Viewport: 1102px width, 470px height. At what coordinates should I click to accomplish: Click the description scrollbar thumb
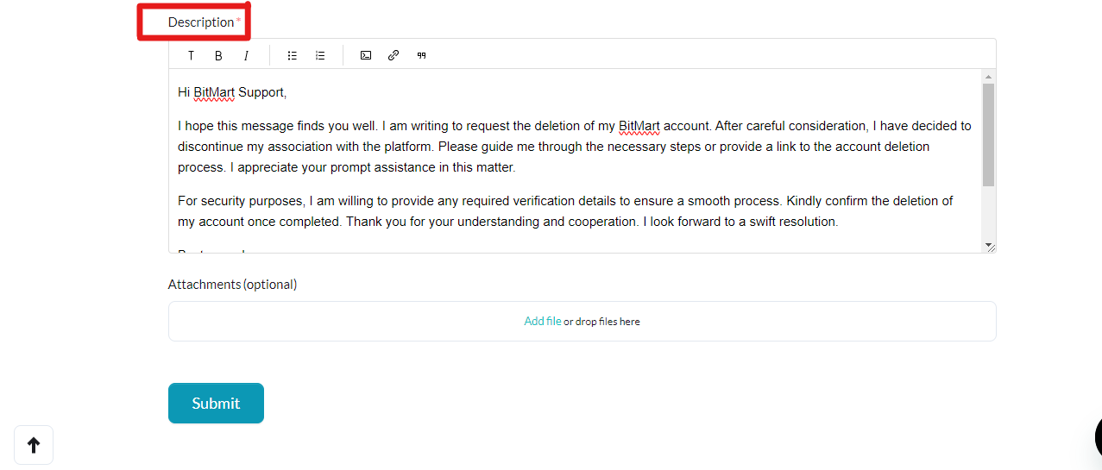pos(989,135)
